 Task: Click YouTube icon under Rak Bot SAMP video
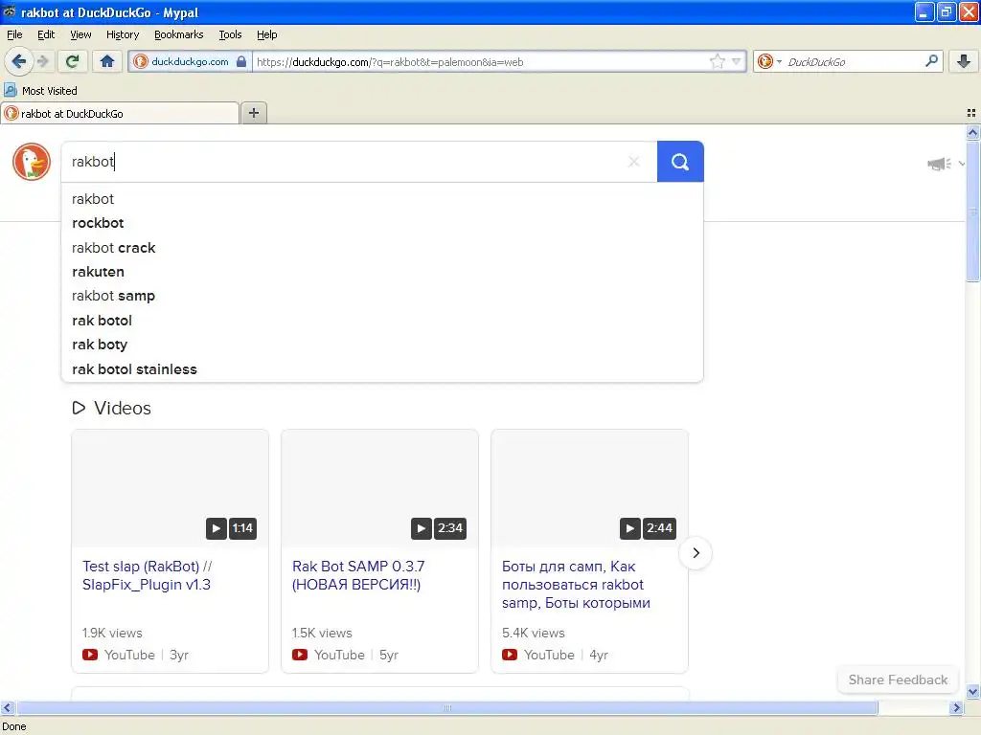pyautogui.click(x=300, y=655)
